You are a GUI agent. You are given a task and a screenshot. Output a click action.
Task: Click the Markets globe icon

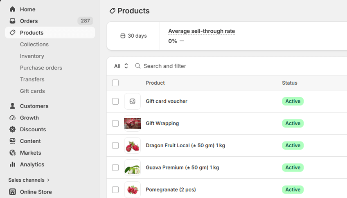[12, 153]
